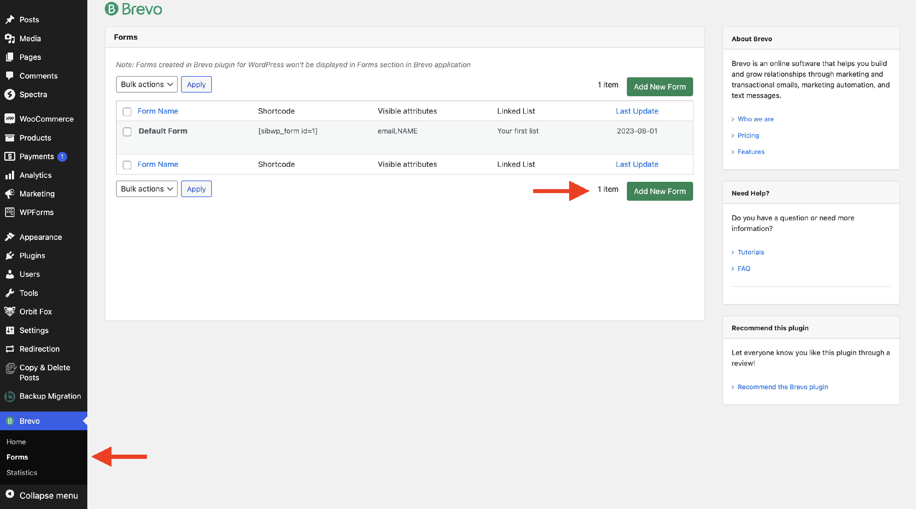Click the WPForms sidebar icon
Viewport: 916px width, 509px height.
9,212
